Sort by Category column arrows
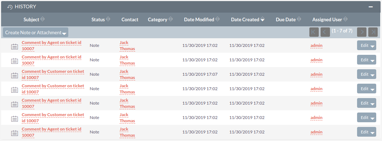The height and width of the screenshot is (141, 382). click(x=171, y=19)
